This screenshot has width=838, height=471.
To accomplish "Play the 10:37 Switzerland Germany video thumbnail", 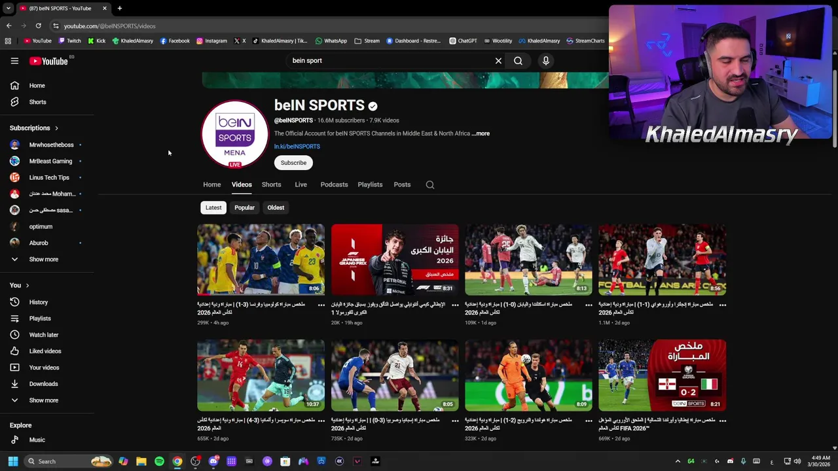I will [x=261, y=375].
